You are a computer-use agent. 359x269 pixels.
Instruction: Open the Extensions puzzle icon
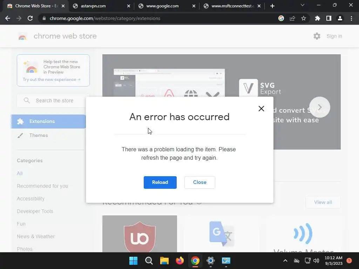317,18
